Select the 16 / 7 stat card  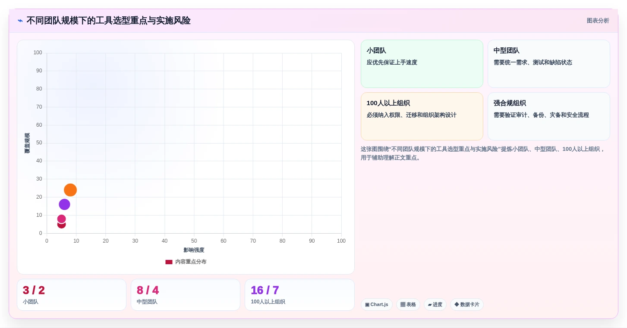coord(299,295)
